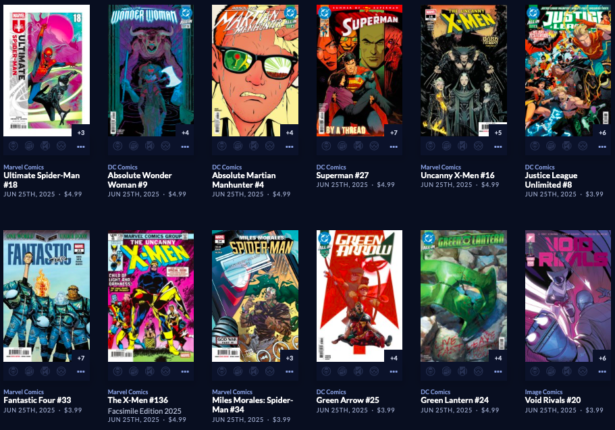Screen dimensions: 615x430
Task: Add Void Rivals #20 to wish list
Action: pos(583,371)
